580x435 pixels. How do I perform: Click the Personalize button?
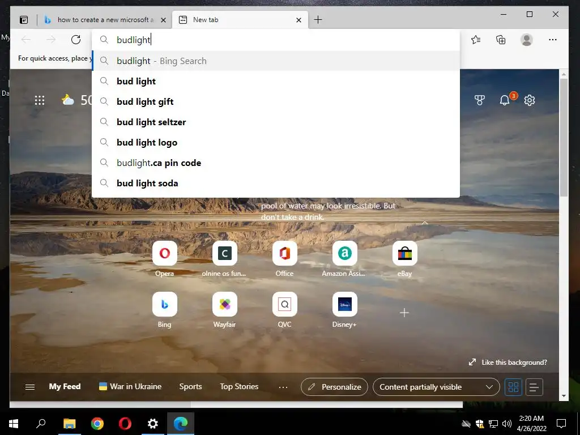tap(334, 387)
